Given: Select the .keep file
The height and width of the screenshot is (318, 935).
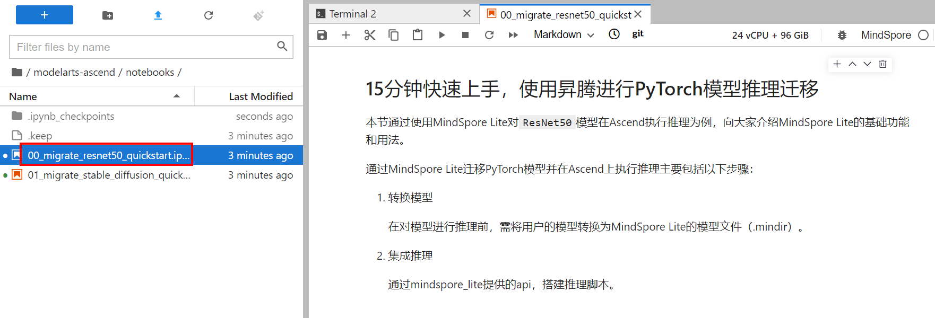Looking at the screenshot, I should coord(151,136).
